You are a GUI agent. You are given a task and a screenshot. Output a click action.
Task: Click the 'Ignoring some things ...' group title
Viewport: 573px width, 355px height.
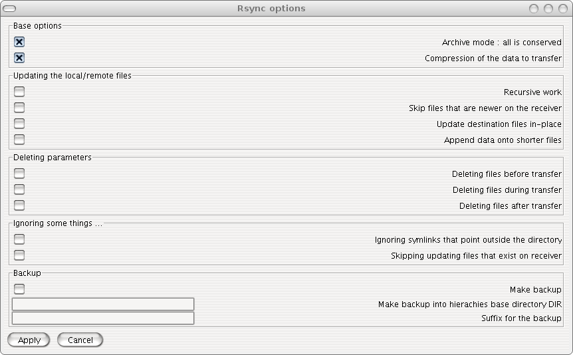(x=58, y=223)
